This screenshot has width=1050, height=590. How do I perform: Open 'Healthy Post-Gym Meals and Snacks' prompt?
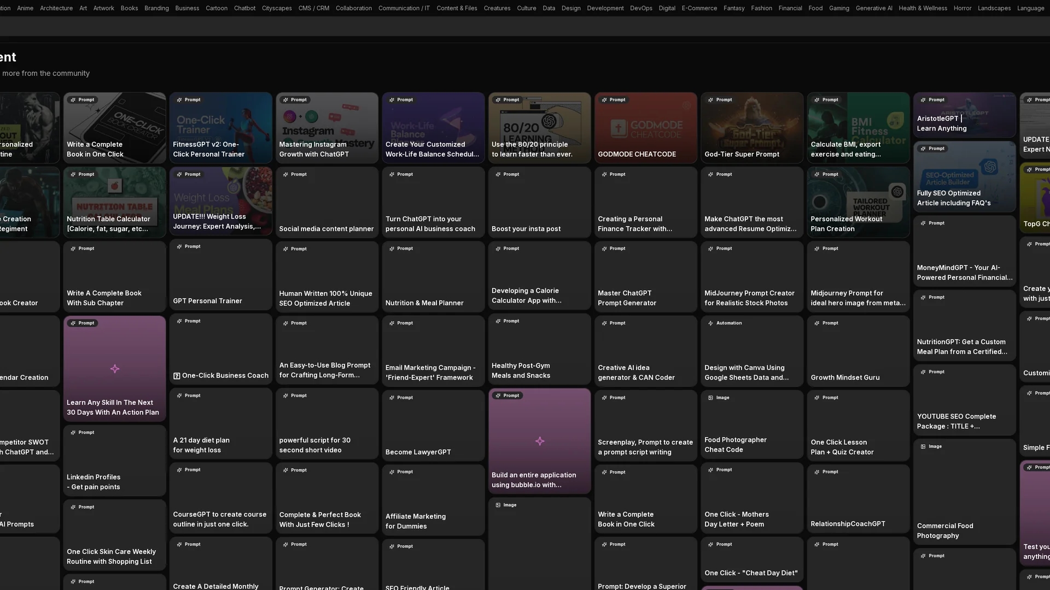click(539, 349)
